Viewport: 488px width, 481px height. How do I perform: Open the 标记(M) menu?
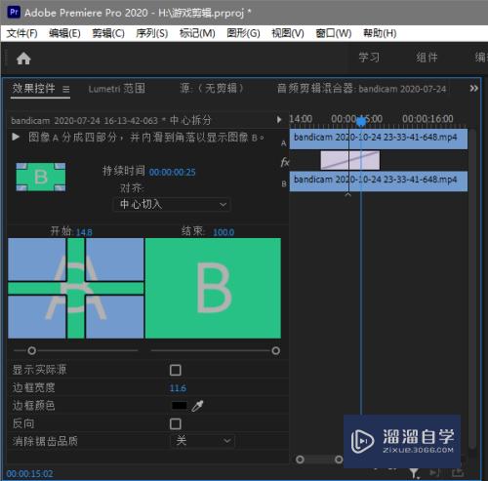pos(197,33)
